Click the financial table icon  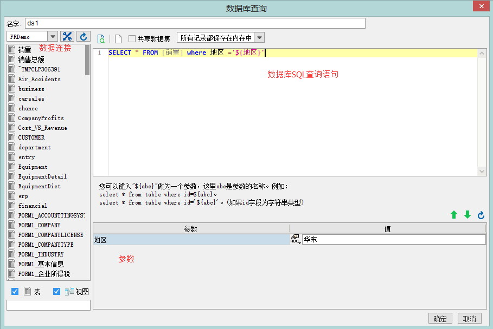12,206
